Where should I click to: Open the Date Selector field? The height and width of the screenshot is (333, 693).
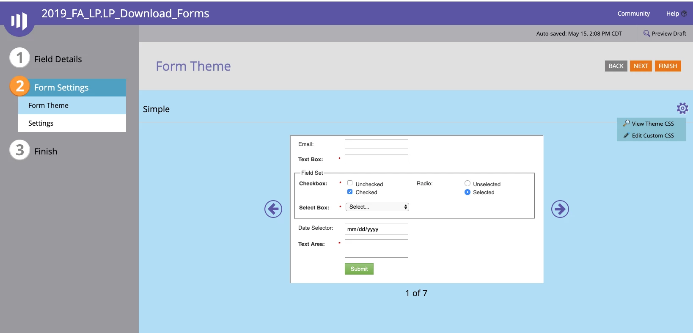pos(377,229)
